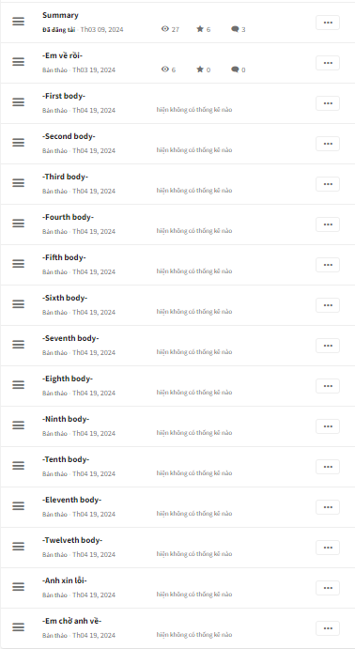Image resolution: width=355 pixels, height=649 pixels.
Task: Click the drag handle beside -Anh xin lỗi-
Action: pyautogui.click(x=18, y=586)
